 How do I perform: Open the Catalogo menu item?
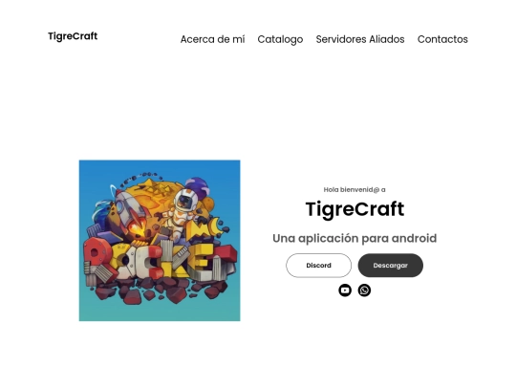280,39
